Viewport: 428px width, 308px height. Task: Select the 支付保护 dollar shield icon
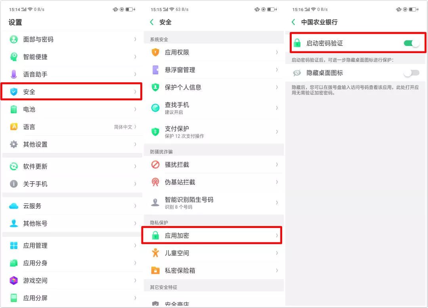(155, 131)
